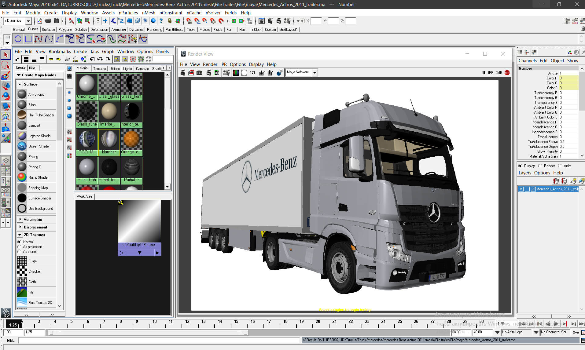Image resolution: width=585 pixels, height=350 pixels.
Task: Select the Render radio button in Layer Editor
Action: point(540,166)
